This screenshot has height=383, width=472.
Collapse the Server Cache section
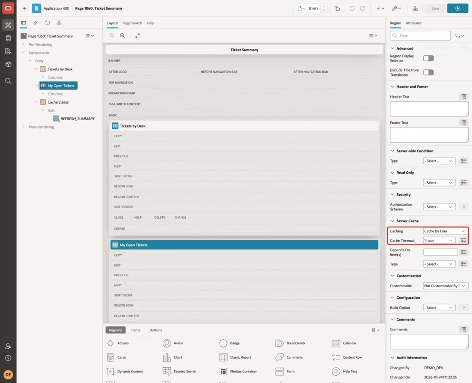click(392, 221)
